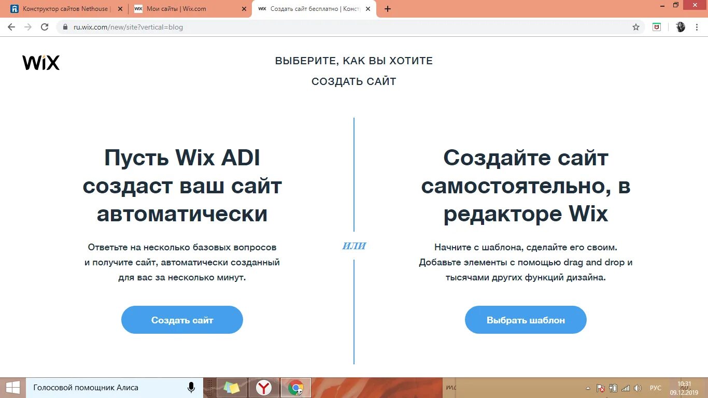The image size is (708, 398).
Task: Bookmark this page with star
Action: [636, 27]
